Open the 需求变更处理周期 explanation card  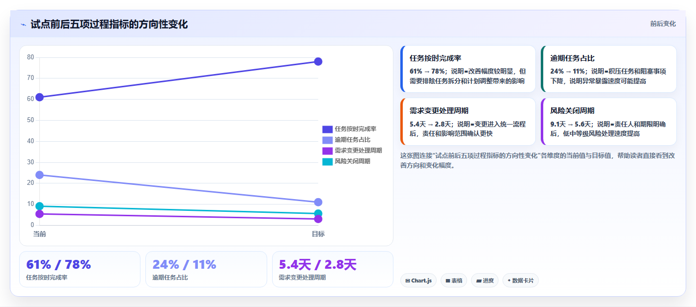tap(468, 122)
